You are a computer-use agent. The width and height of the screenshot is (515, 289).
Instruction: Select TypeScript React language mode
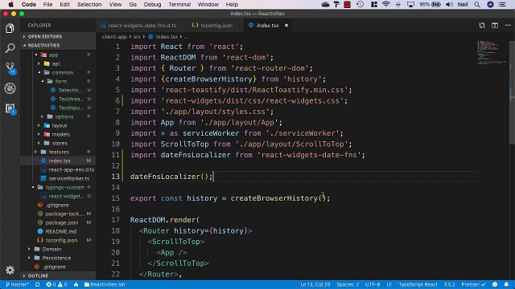[418, 284]
